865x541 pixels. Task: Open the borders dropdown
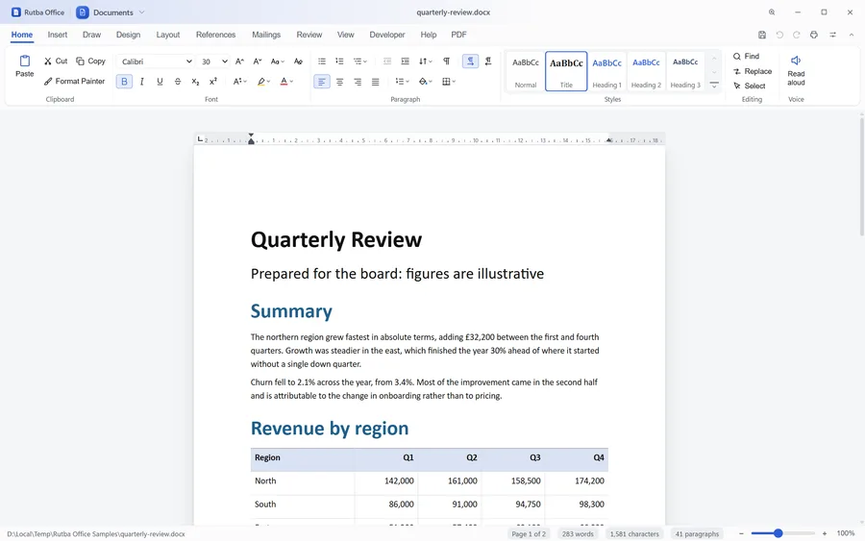click(x=449, y=82)
